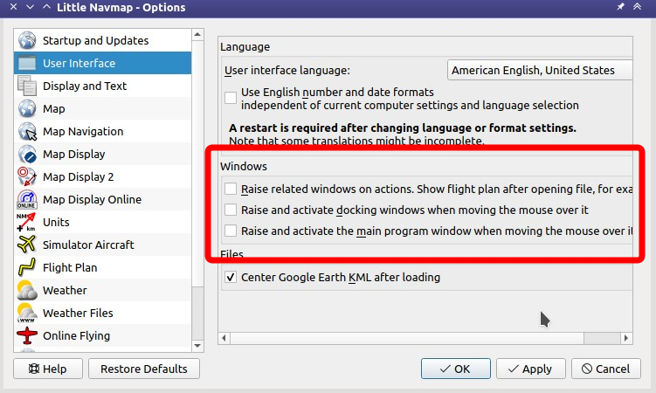Select the Online Flying page
Image resolution: width=656 pixels, height=393 pixels.
tap(102, 335)
